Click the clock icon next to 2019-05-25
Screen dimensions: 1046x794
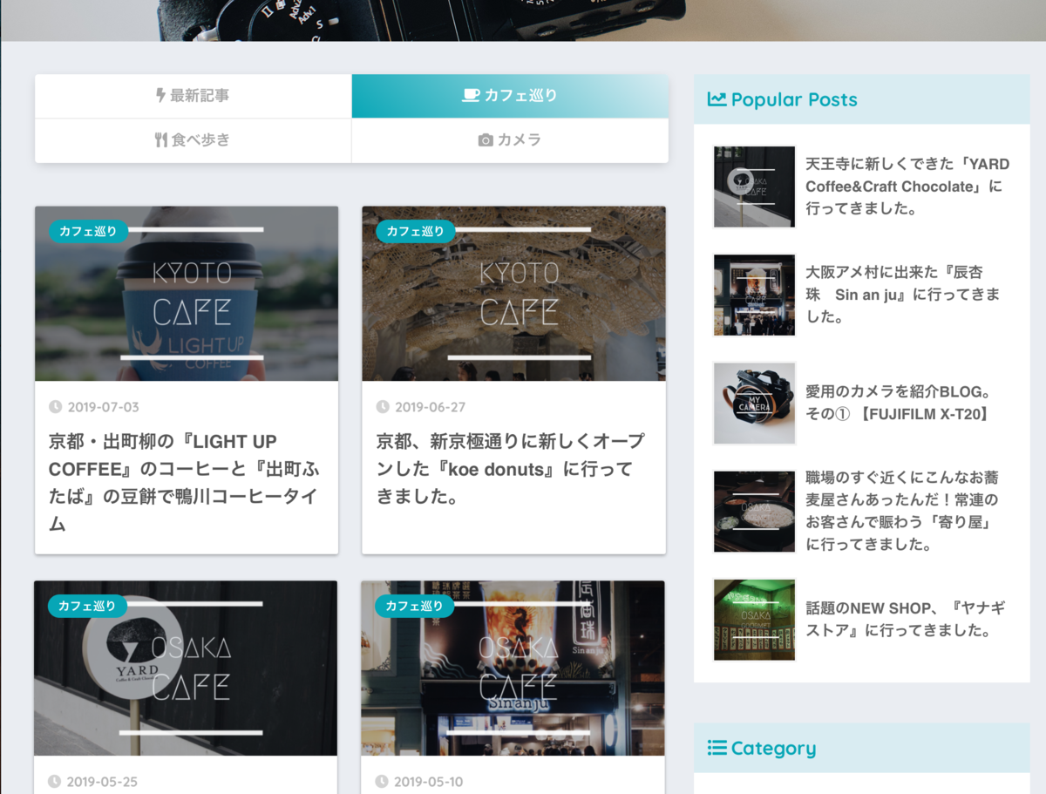55,782
